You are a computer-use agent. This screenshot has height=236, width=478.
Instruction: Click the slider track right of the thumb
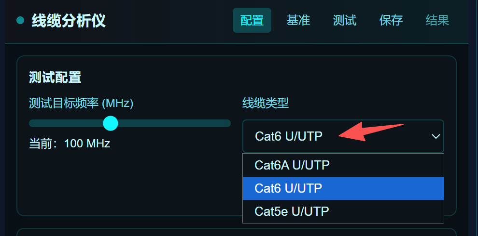tap(174, 123)
